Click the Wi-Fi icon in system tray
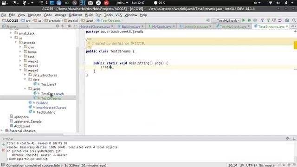The height and width of the screenshot is (167, 297). (x=271, y=3)
